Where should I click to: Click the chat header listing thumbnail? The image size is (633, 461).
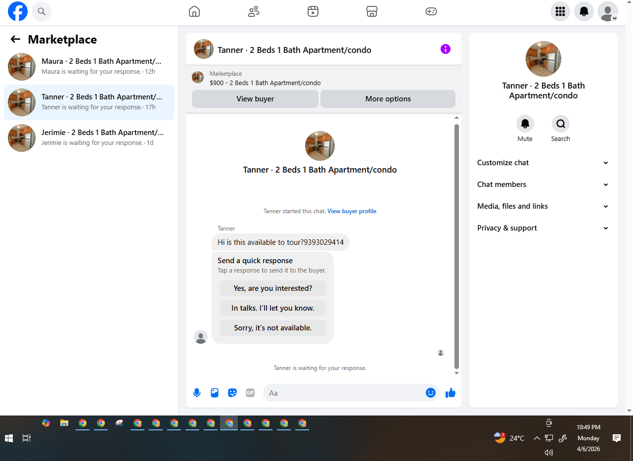click(204, 49)
